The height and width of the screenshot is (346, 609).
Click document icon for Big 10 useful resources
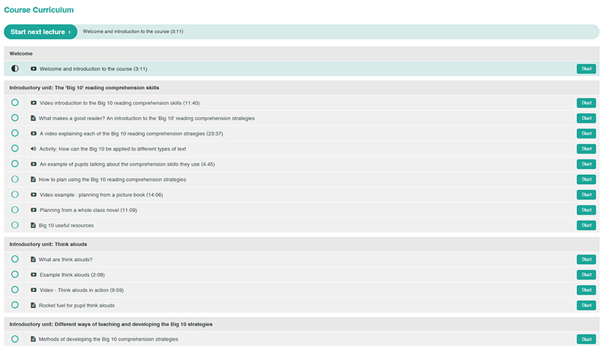point(33,225)
